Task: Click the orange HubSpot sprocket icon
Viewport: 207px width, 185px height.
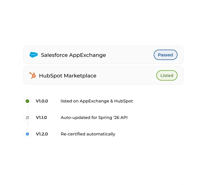Action: [x=33, y=75]
